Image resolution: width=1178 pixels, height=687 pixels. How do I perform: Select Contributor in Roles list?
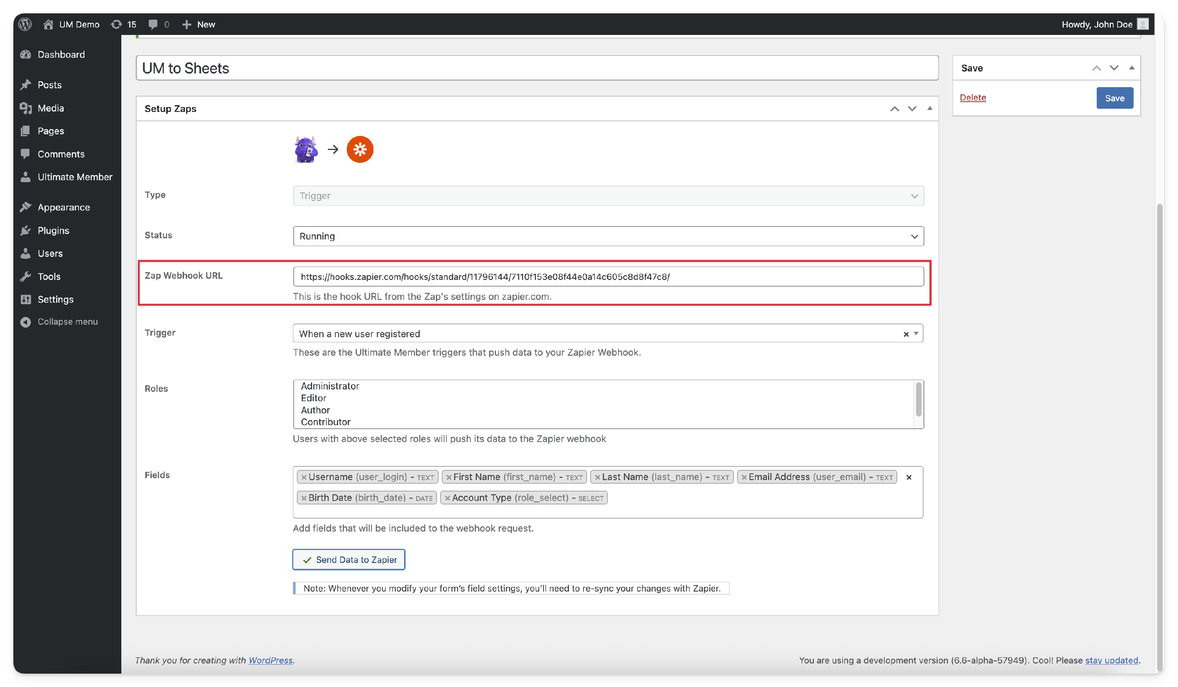pyautogui.click(x=326, y=422)
